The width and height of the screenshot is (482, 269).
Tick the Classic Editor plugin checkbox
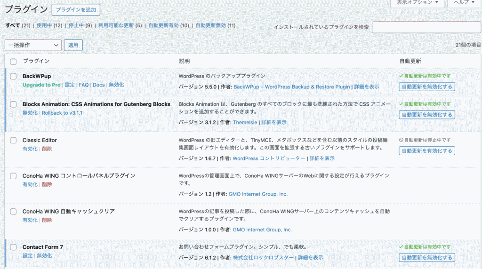tap(13, 141)
